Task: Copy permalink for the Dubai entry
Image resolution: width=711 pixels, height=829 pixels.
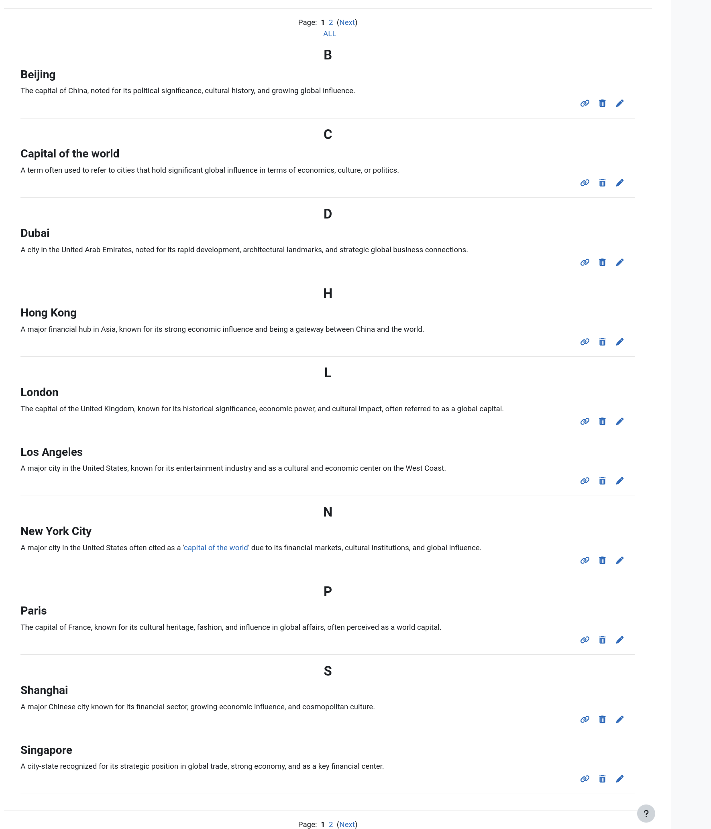Action: [x=585, y=262]
